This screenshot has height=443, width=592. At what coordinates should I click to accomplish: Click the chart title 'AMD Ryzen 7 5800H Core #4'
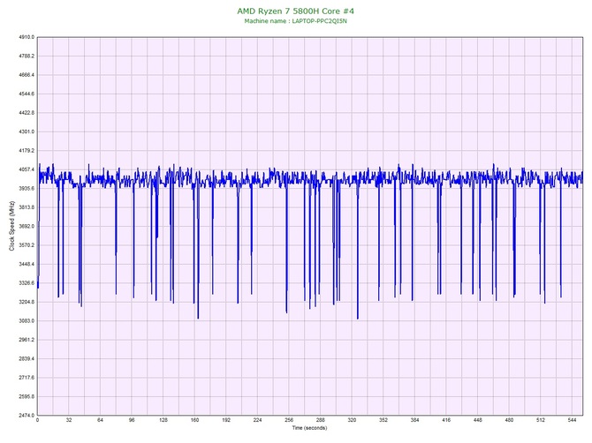296,11
